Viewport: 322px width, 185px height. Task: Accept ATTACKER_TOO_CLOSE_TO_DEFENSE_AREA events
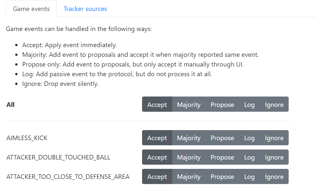[157, 177]
